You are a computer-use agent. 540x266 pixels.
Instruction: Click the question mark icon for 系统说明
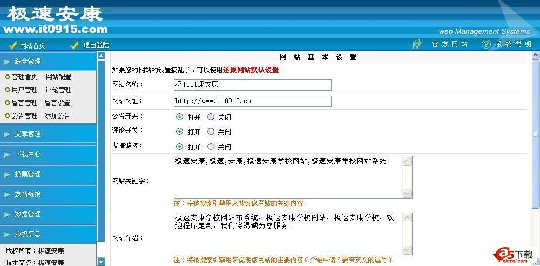tap(486, 44)
